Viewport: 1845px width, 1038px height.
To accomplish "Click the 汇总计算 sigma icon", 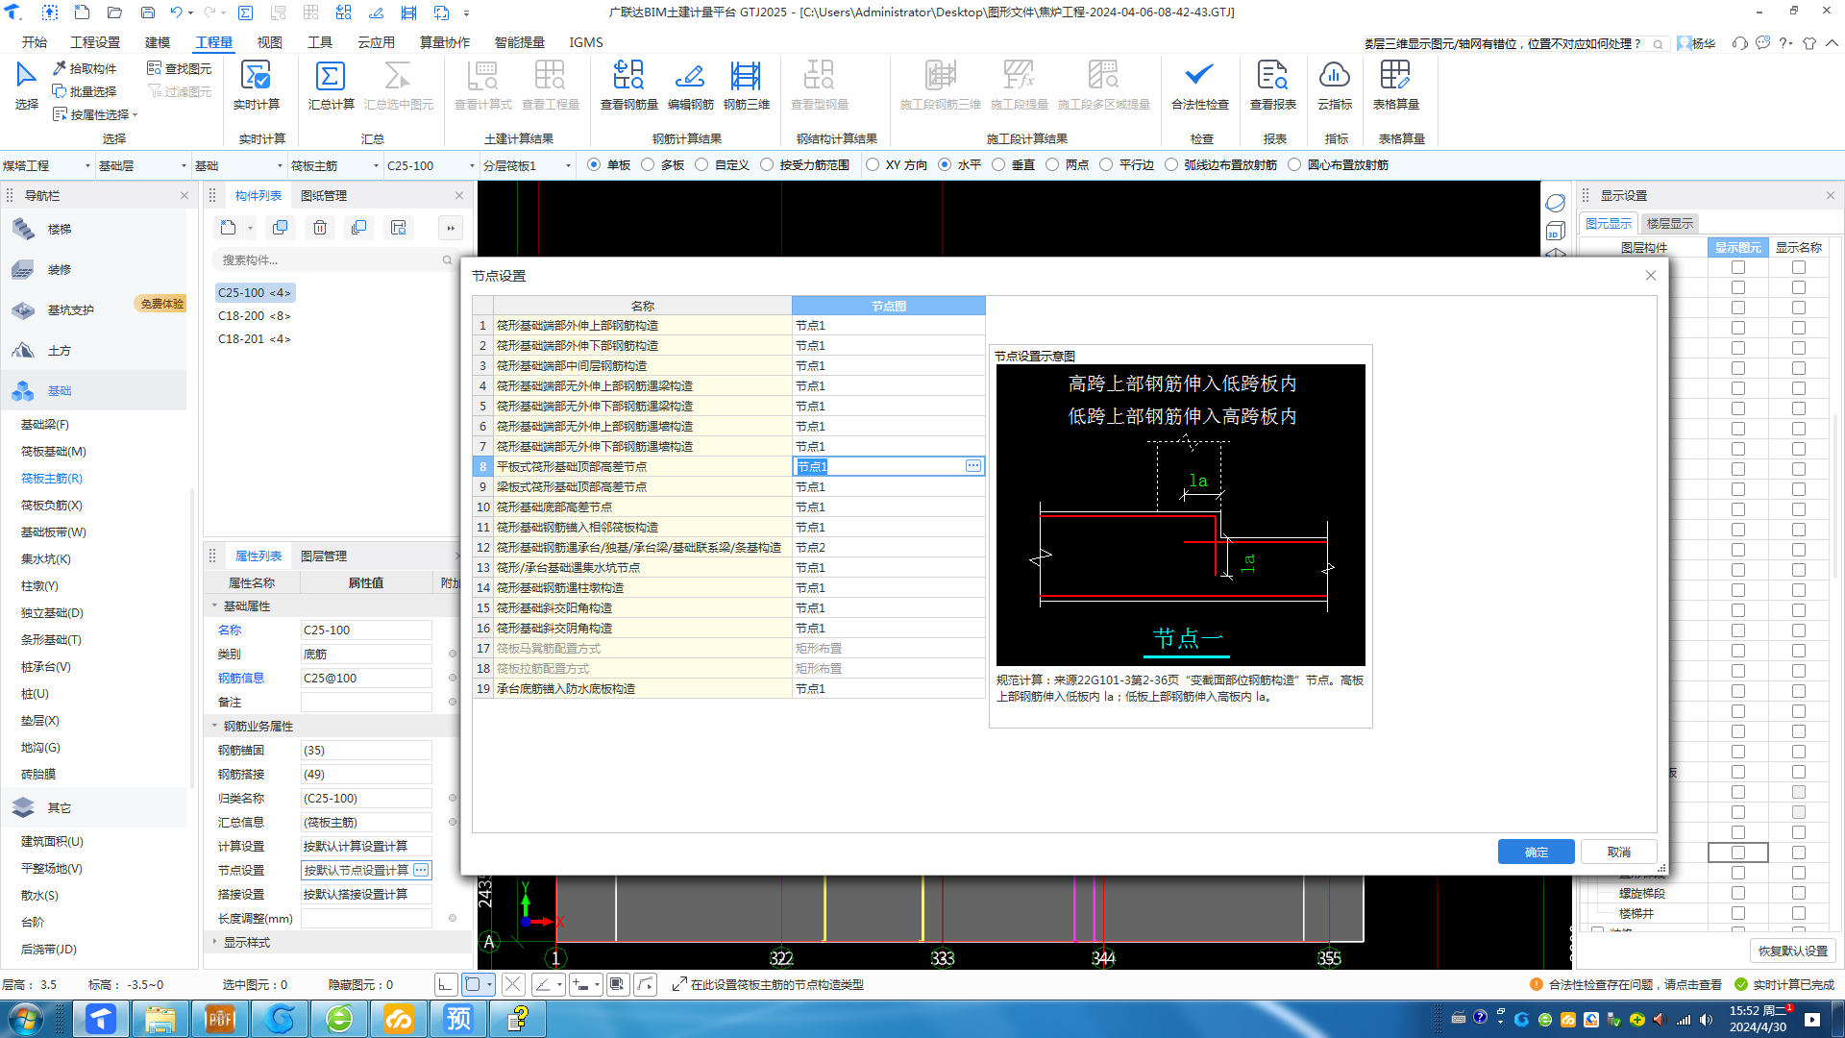I will point(330,76).
